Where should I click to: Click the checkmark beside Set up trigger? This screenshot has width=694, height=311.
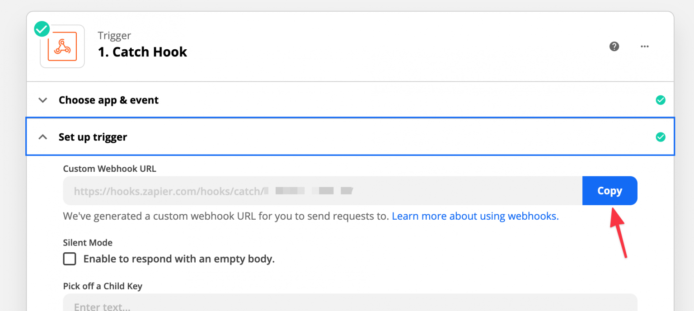click(x=661, y=137)
